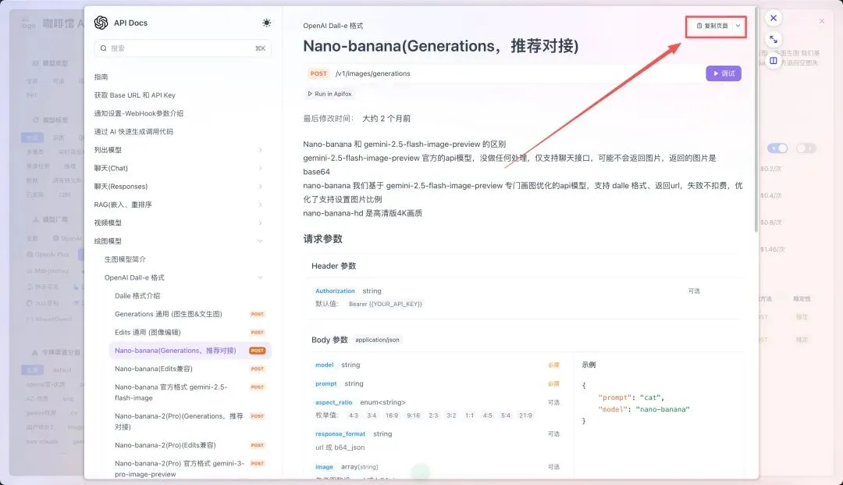The image size is (843, 485).
Task: Click the 复制页面 copy page button
Action: (713, 26)
